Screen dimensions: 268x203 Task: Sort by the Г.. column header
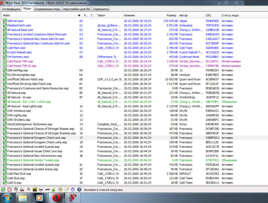(93, 15)
